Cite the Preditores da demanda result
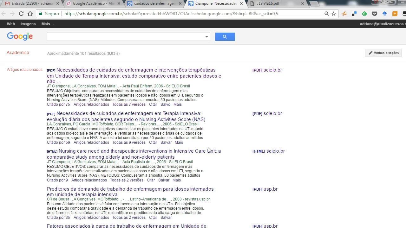 point(153,218)
